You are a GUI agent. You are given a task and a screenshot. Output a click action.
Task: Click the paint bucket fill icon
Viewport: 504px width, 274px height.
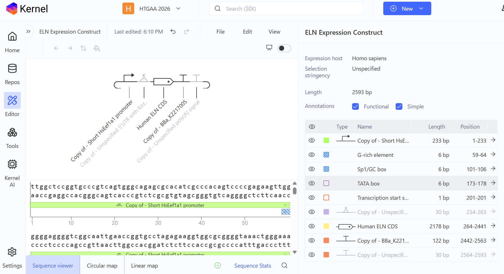pos(97,48)
